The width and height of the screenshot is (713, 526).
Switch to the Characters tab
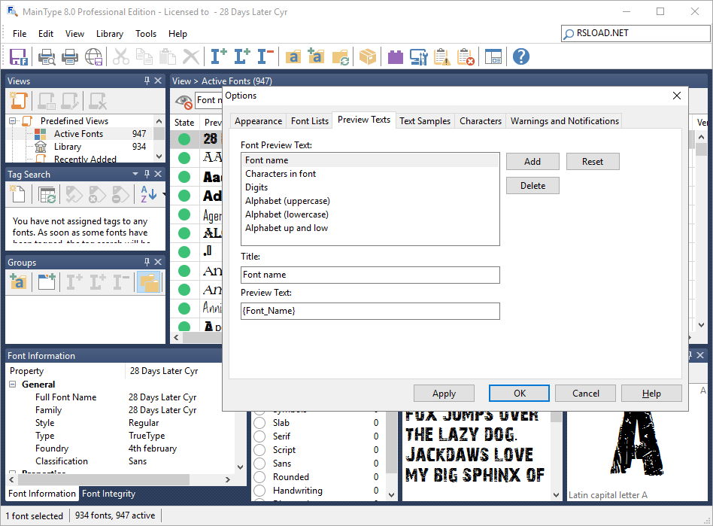480,121
